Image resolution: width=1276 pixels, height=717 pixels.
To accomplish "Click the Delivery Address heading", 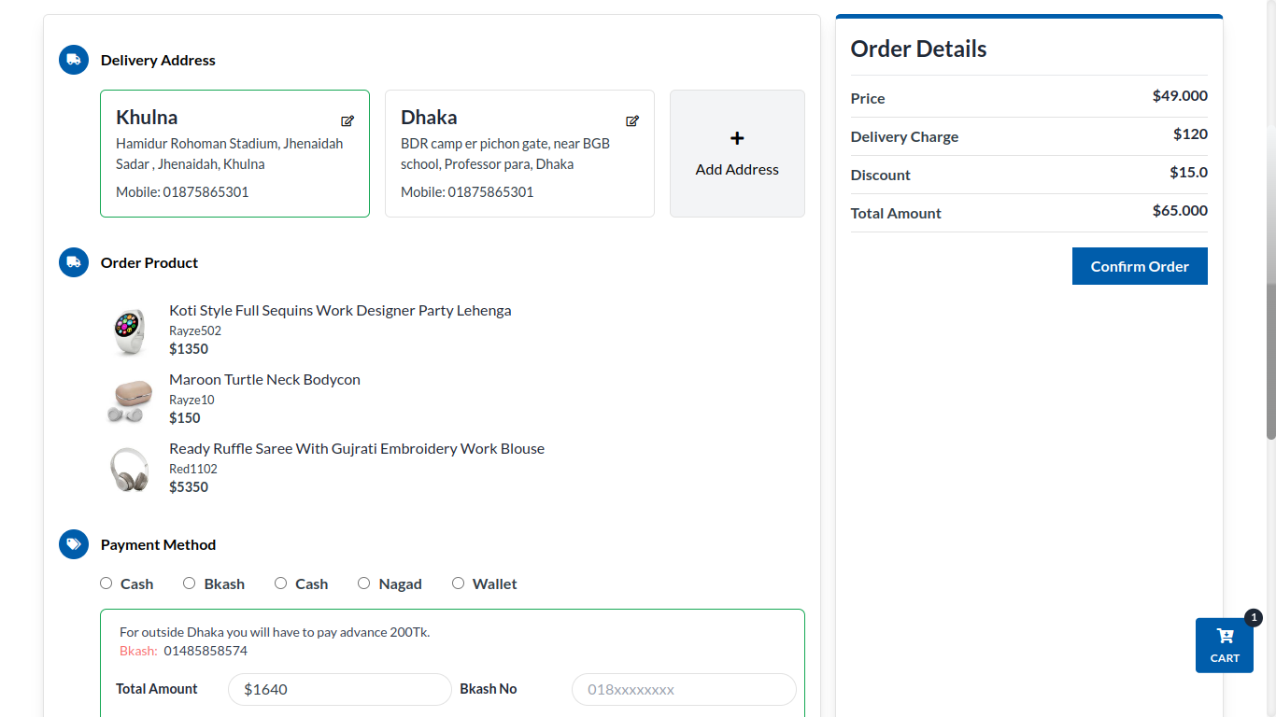I will point(158,60).
